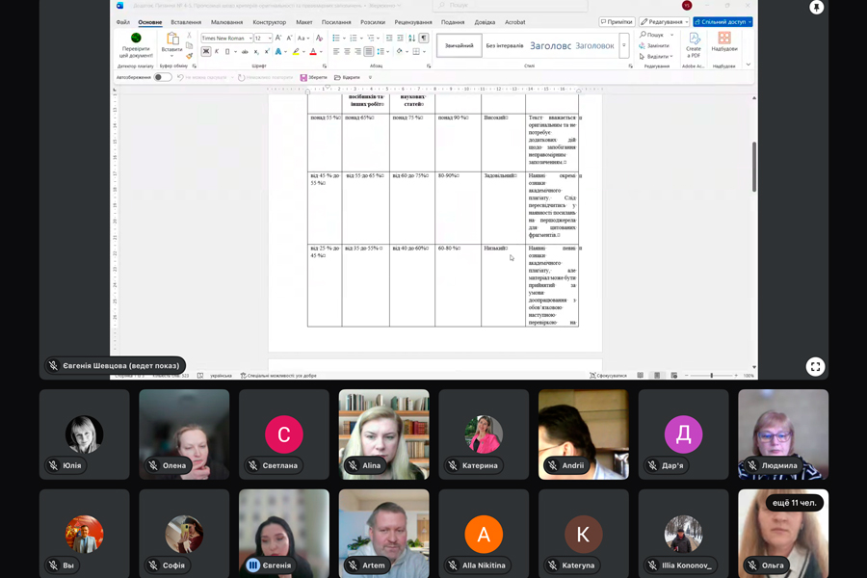
Task: Click the show paragraph marks icon
Action: [424, 39]
